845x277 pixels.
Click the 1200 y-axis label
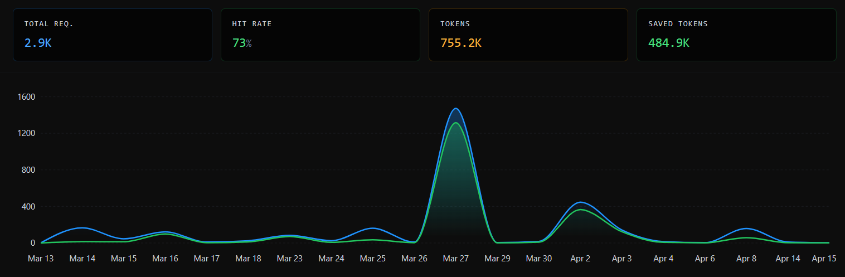tap(27, 133)
